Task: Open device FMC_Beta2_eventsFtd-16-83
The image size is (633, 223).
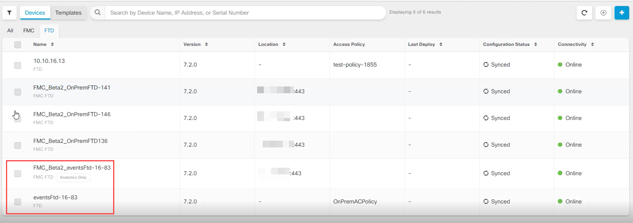Action: tap(72, 168)
